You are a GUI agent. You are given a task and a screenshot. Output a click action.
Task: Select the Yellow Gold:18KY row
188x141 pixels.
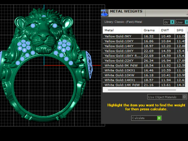pos(144,51)
